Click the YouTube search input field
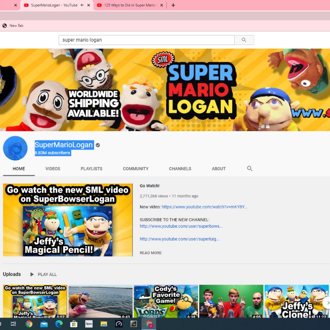Image resolution: width=330 pixels, height=330 pixels. [x=146, y=40]
